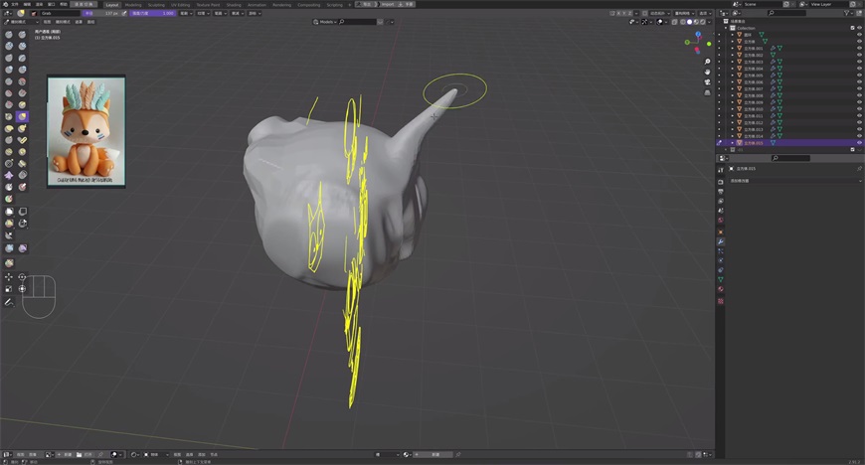This screenshot has width=865, height=465.
Task: Toggle radius pressure sensitivity pen icon
Action: (124, 13)
